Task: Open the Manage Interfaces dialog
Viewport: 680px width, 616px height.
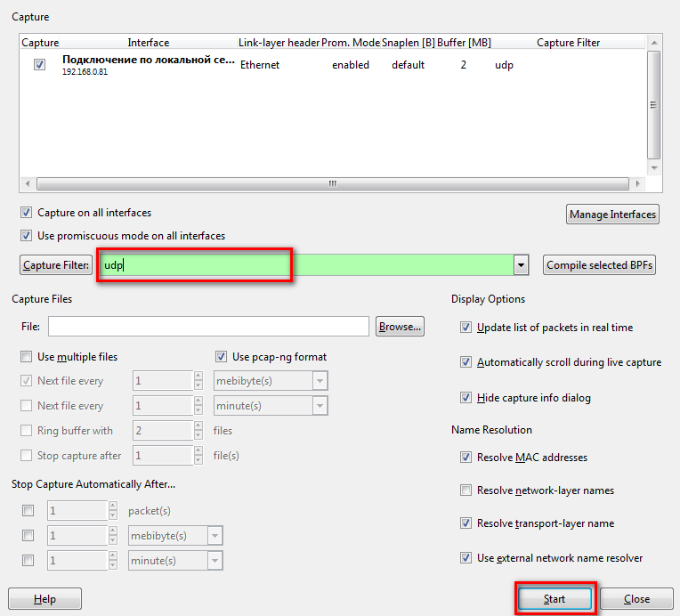Action: click(611, 215)
